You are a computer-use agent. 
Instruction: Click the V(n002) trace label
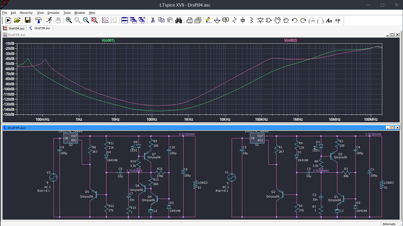point(290,40)
